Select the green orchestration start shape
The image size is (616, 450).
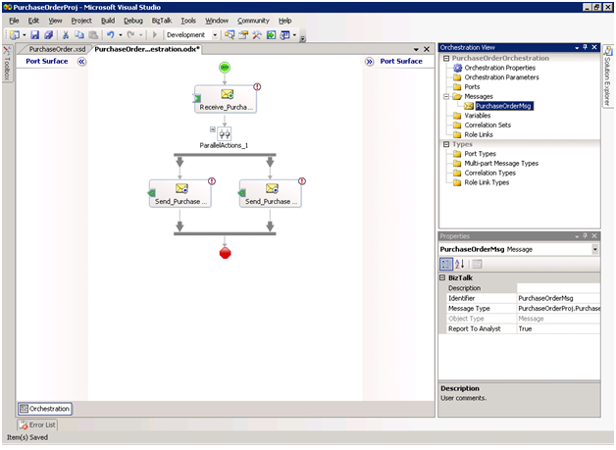[225, 68]
